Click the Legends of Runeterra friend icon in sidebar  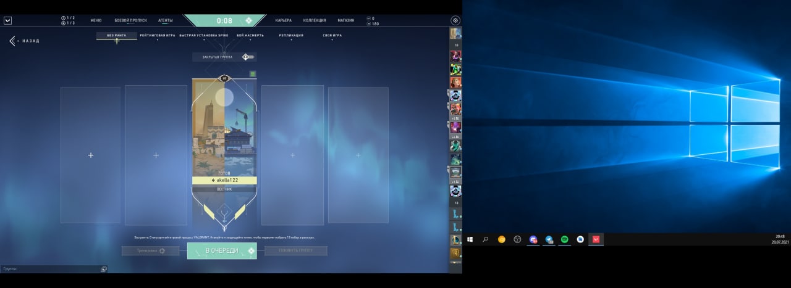pos(455,254)
